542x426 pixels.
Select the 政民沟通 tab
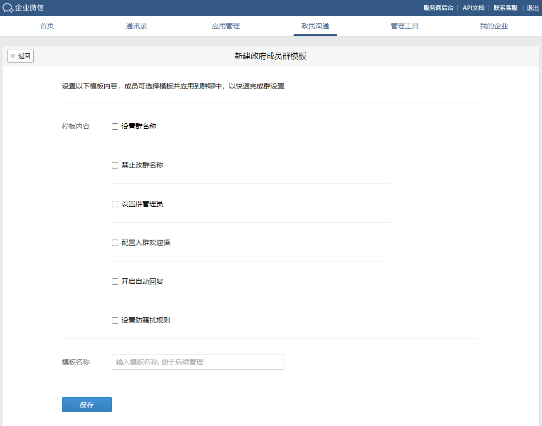pyautogui.click(x=315, y=26)
